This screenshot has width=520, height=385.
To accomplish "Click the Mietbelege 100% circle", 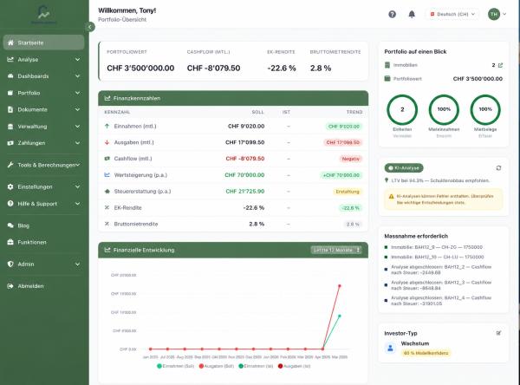I will pos(485,109).
